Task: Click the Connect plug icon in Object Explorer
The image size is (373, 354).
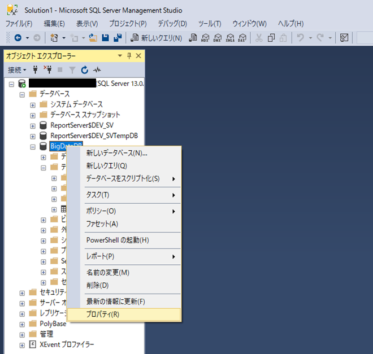Action: click(35, 69)
